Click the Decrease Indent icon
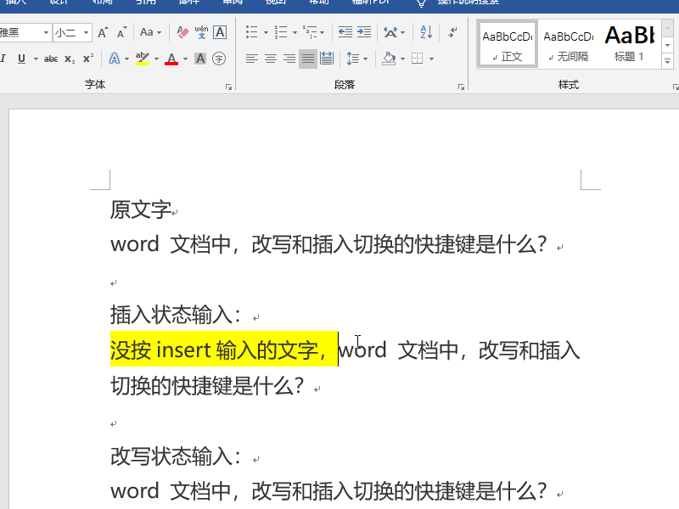 [345, 32]
